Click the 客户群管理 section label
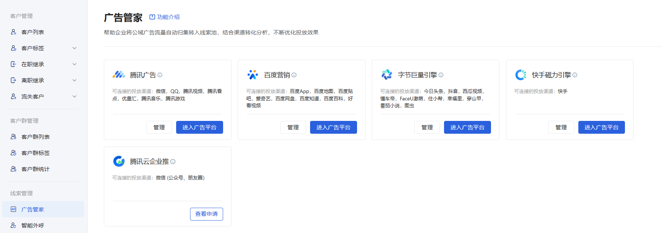The height and width of the screenshot is (233, 662). point(25,121)
